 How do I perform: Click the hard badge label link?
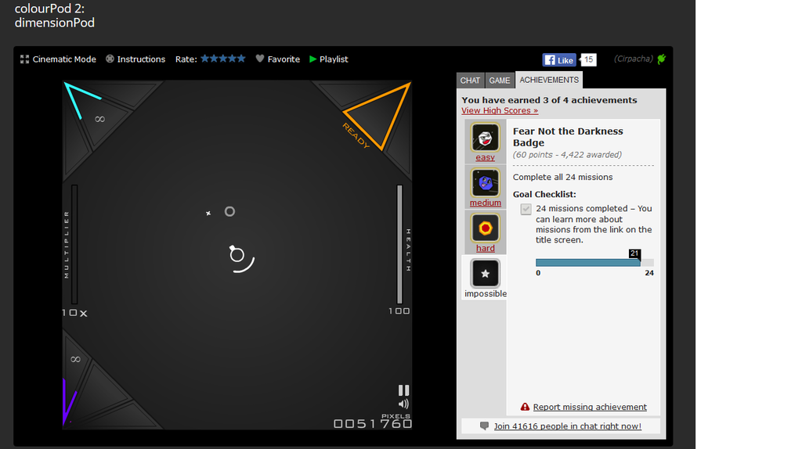[x=486, y=248]
